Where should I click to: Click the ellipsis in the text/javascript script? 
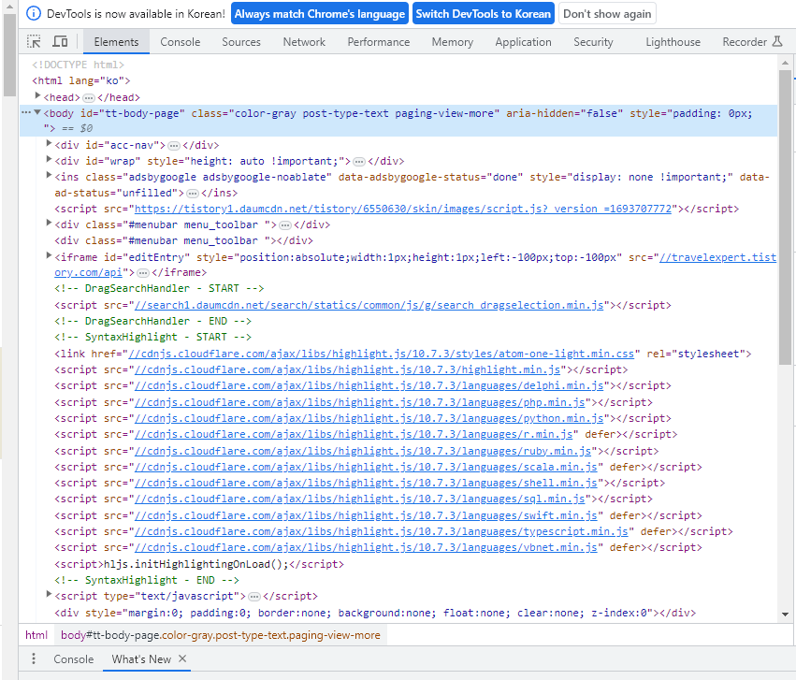coord(254,596)
